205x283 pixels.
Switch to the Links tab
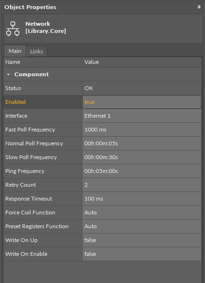tap(37, 51)
